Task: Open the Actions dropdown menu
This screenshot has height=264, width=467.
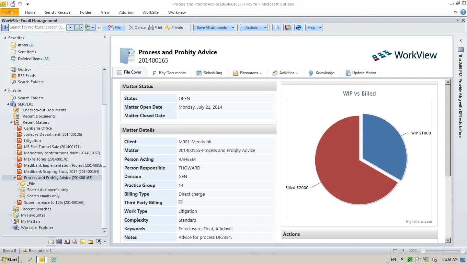Action: pos(253,27)
